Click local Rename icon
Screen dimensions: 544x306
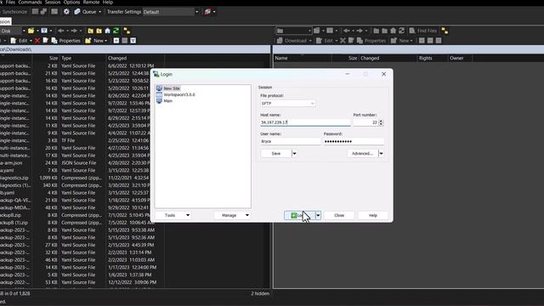pyautogui.click(x=45, y=41)
